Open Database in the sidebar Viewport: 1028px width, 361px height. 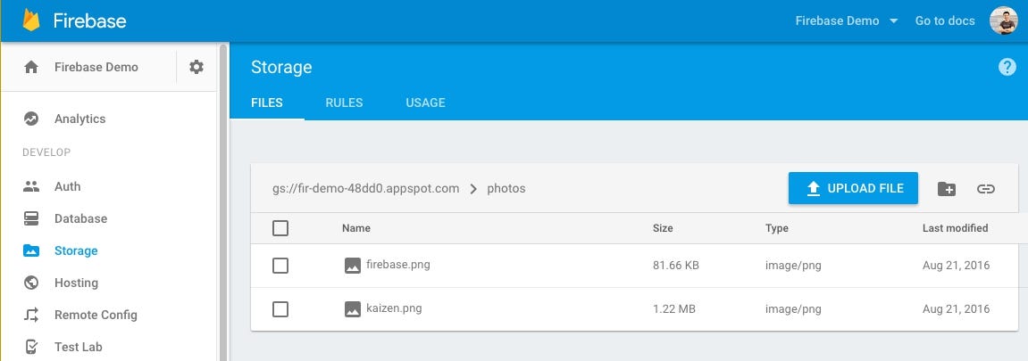click(x=80, y=218)
